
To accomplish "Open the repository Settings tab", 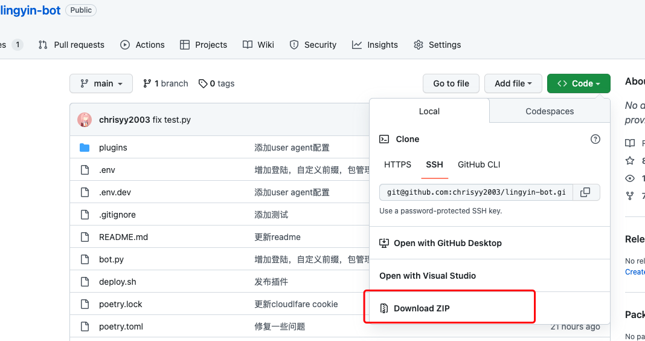I will 437,45.
